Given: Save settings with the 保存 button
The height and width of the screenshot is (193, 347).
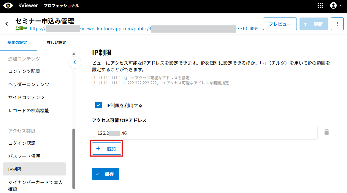Looking at the screenshot, I should pos(106,174).
